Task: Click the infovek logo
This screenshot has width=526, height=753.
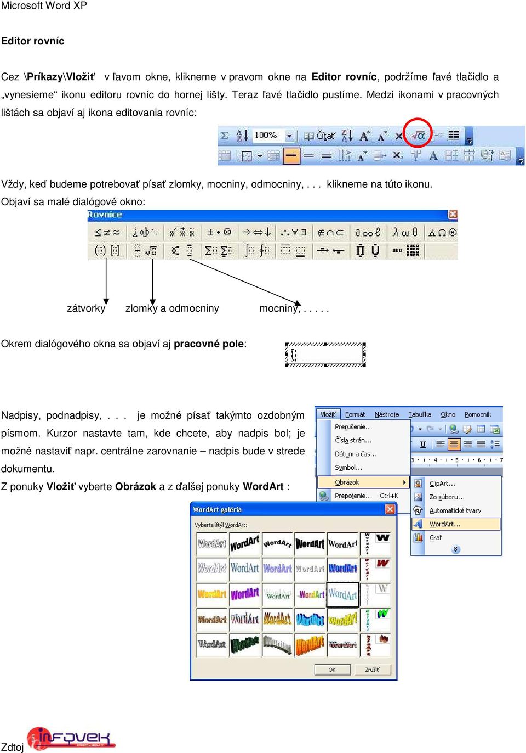Action: point(71,738)
